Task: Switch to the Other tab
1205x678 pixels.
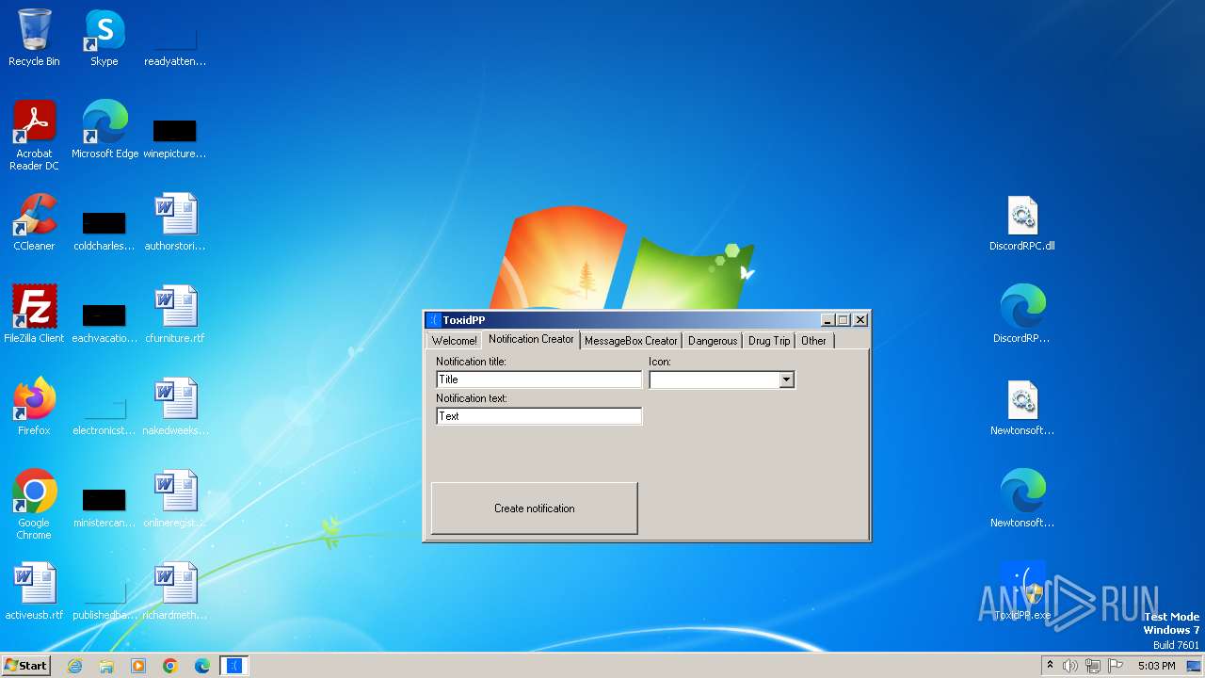Action: [813, 341]
